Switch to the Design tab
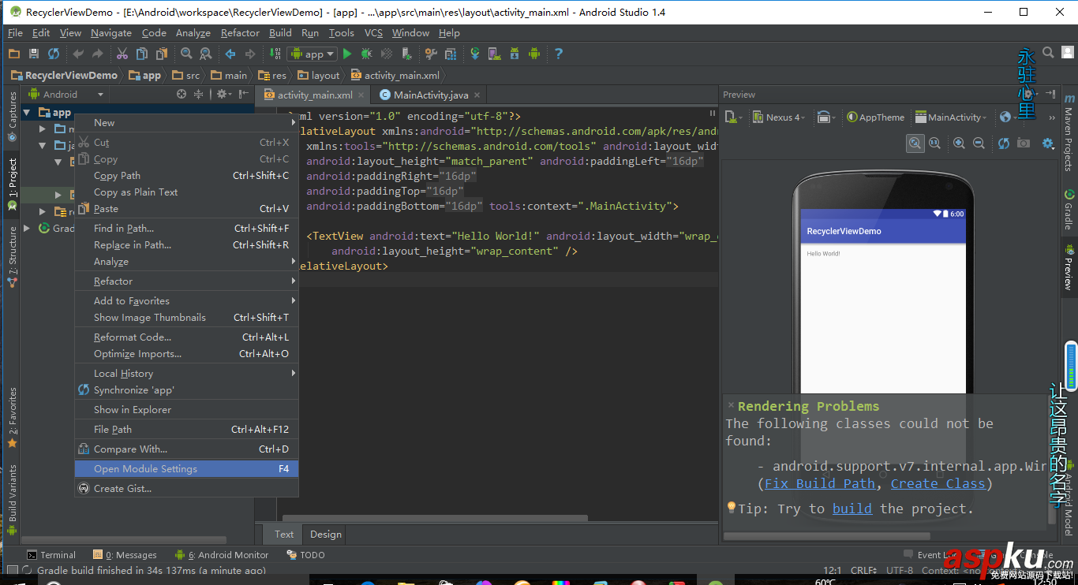 324,534
